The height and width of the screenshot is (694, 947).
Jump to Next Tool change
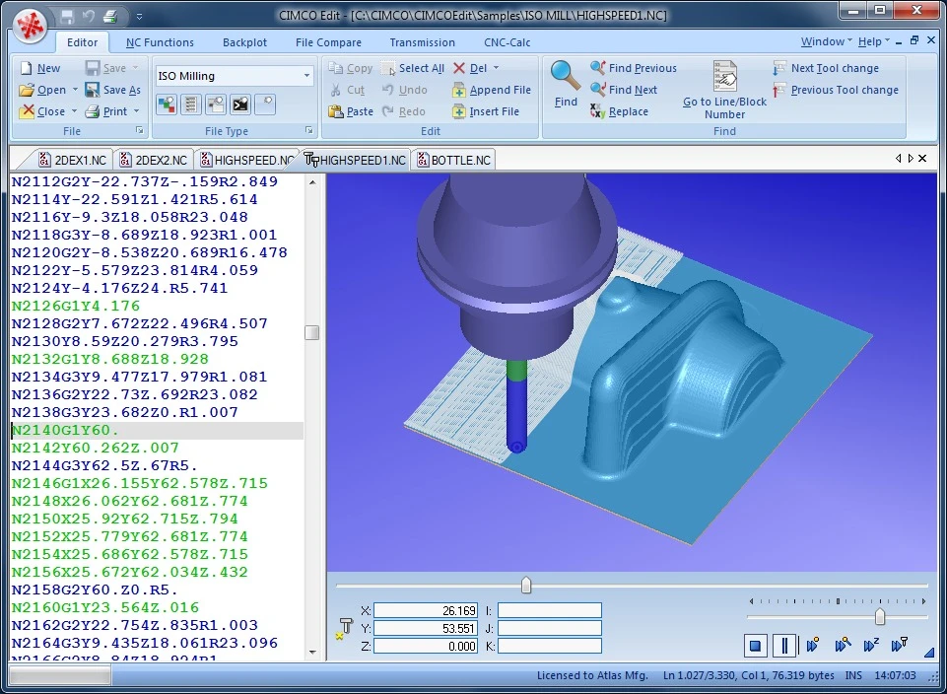pos(834,68)
